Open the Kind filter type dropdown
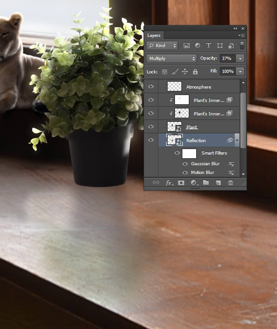The height and width of the screenshot is (329, 277). click(162, 46)
